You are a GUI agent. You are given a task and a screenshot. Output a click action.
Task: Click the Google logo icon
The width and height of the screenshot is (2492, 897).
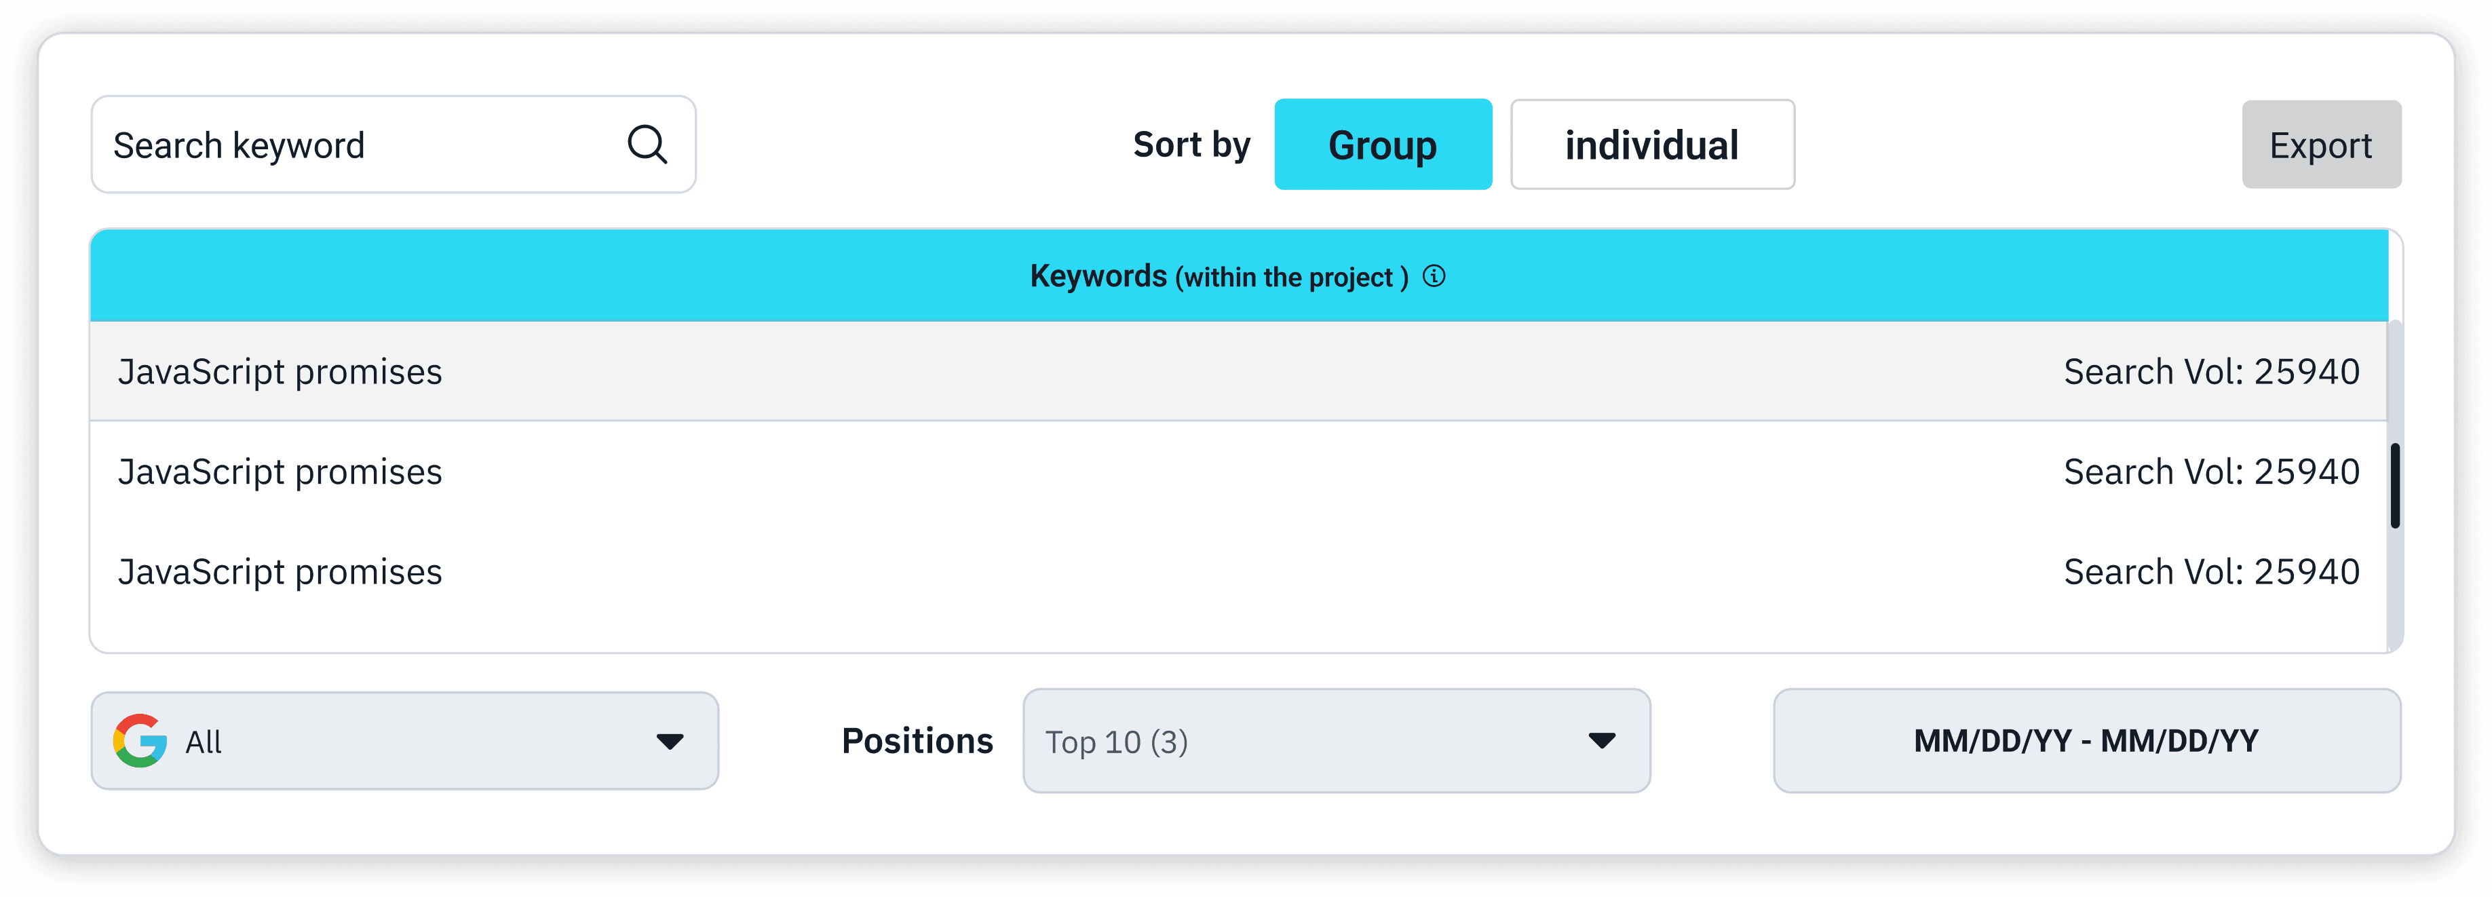coord(140,741)
